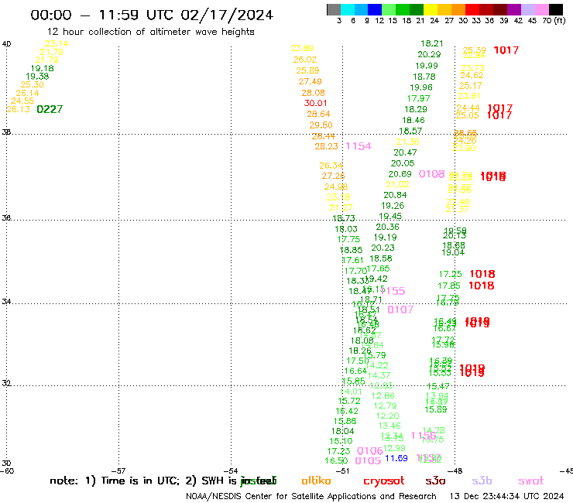Image resolution: width=573 pixels, height=503 pixels.
Task: Click the green 0227 time label
Action: pyautogui.click(x=50, y=109)
